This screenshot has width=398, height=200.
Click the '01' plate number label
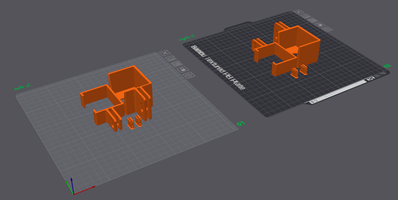(x=241, y=124)
